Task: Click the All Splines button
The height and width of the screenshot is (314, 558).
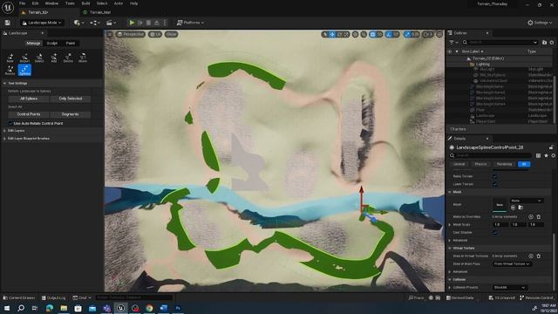Action: pyautogui.click(x=29, y=99)
